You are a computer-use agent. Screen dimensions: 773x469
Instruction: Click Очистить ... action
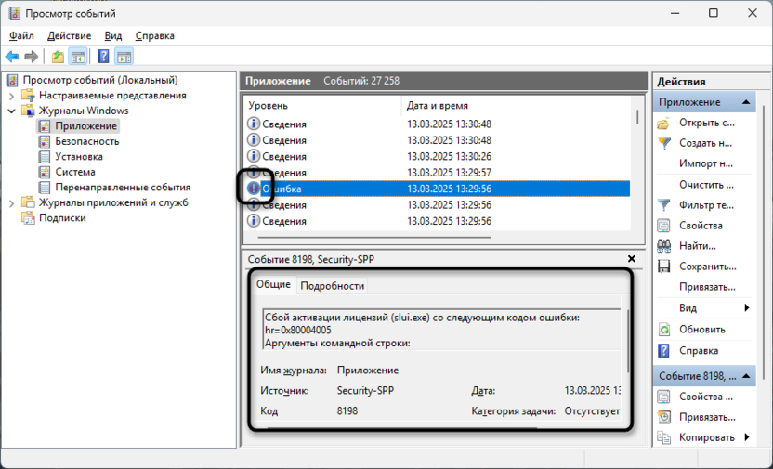(x=706, y=185)
